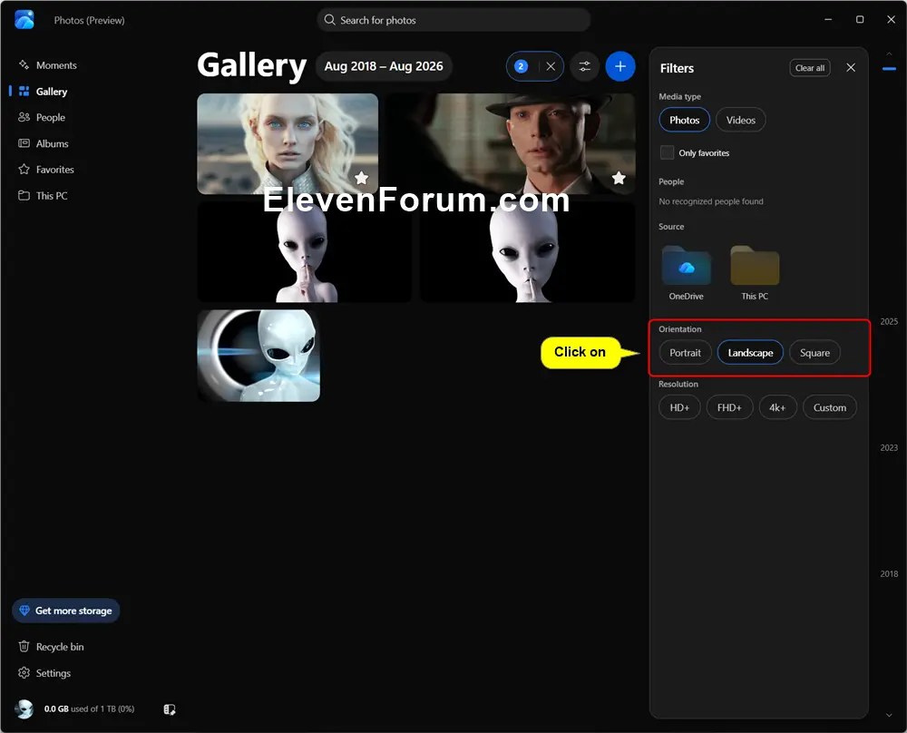Click the search magnifier icon
Viewport: 907px width, 733px height.
click(x=330, y=20)
